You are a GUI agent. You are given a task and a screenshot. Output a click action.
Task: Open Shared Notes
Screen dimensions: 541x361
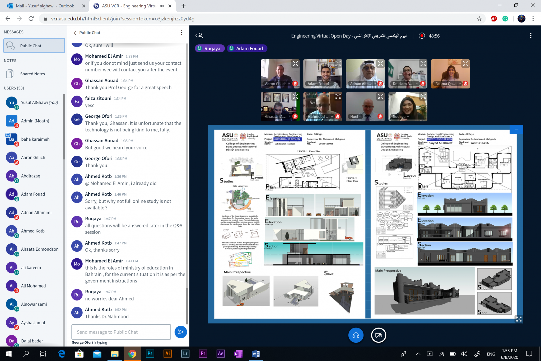[x=32, y=74]
